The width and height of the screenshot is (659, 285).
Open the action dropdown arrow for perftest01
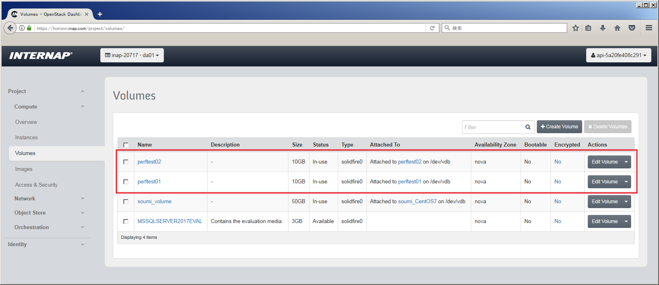(x=626, y=182)
